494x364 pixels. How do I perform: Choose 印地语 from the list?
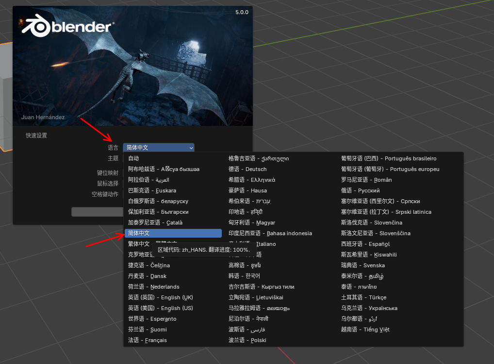point(280,212)
